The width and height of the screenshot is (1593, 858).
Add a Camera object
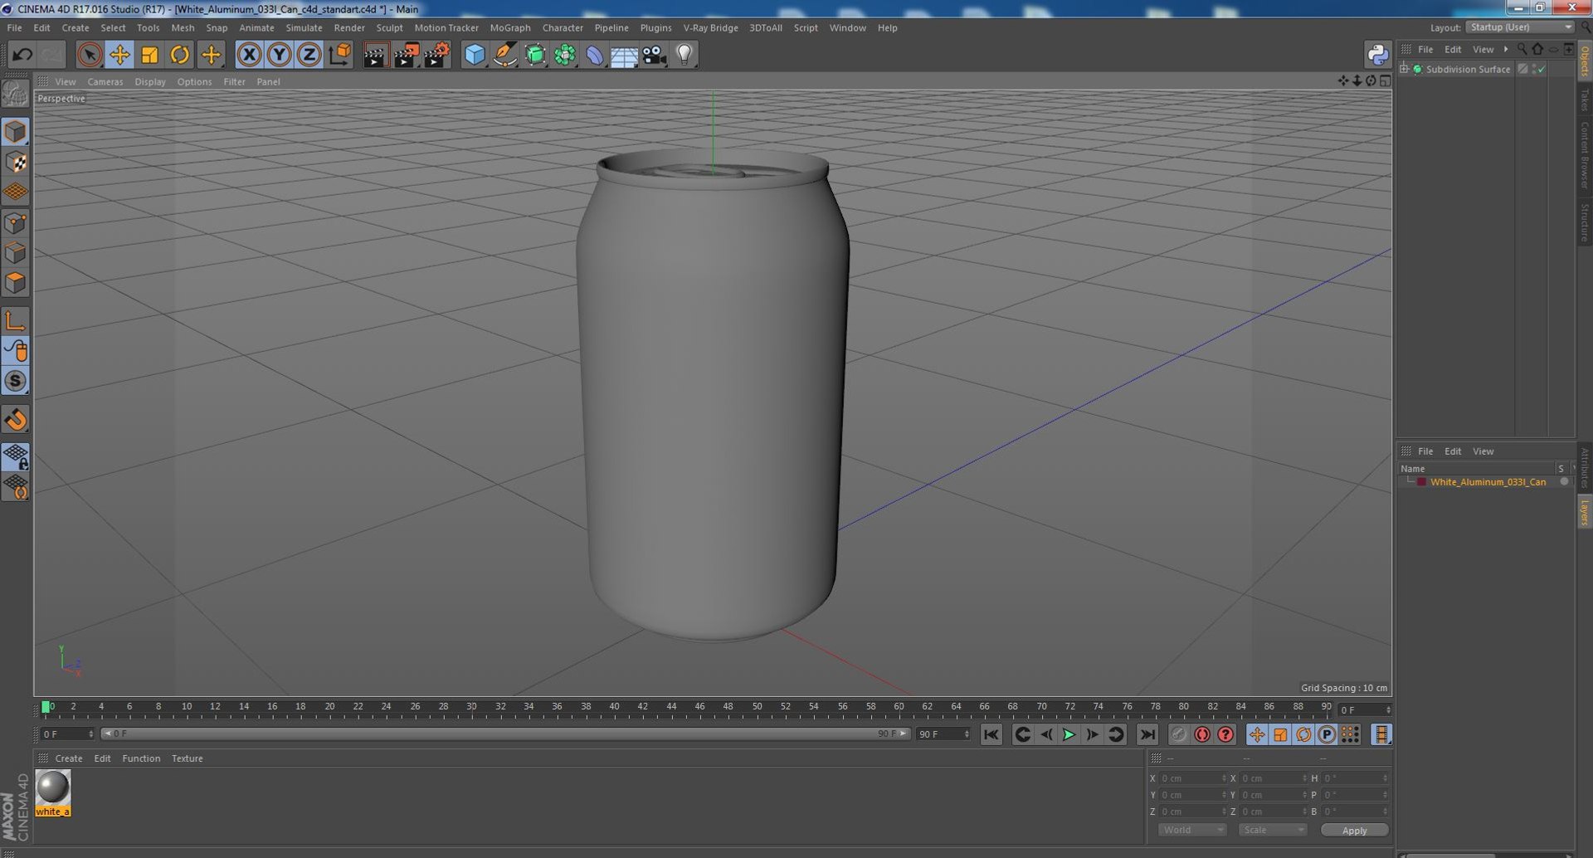click(654, 55)
